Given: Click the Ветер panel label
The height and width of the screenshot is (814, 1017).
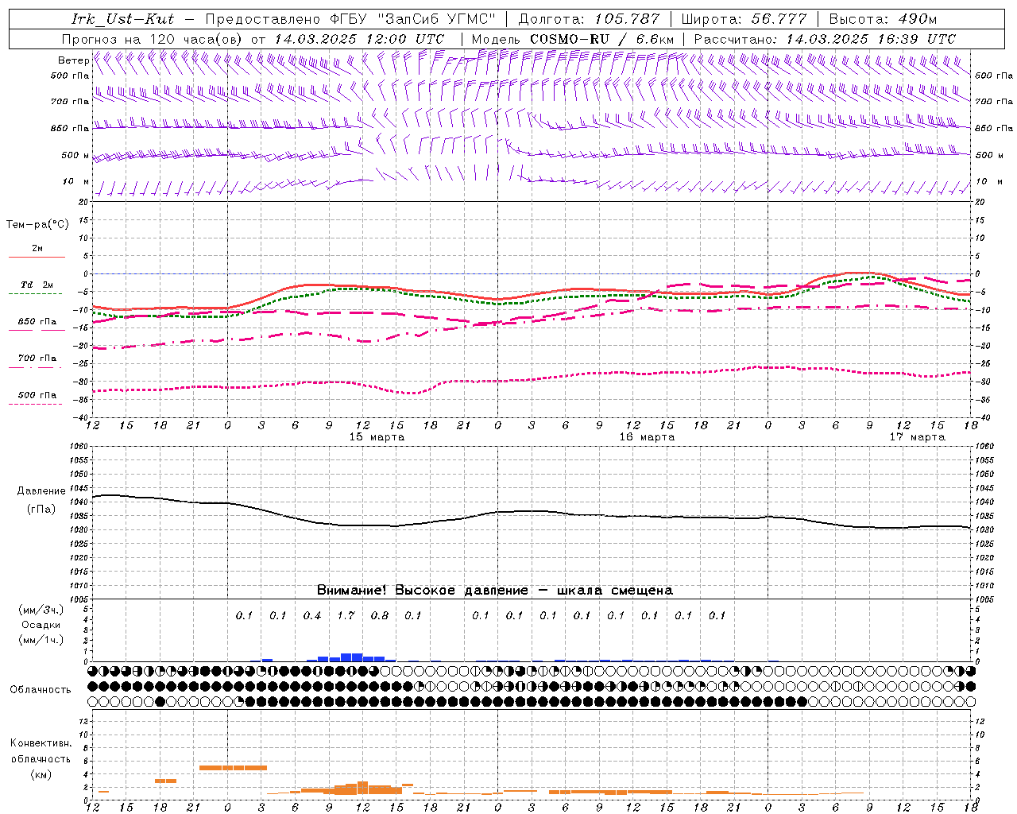Looking at the screenshot, I should [73, 60].
